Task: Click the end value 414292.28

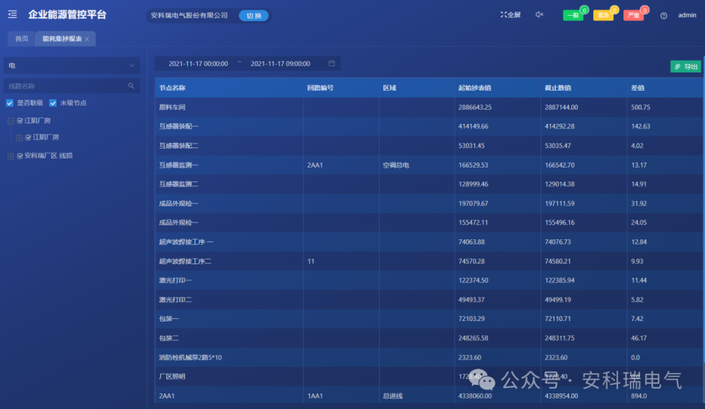Action: click(560, 127)
